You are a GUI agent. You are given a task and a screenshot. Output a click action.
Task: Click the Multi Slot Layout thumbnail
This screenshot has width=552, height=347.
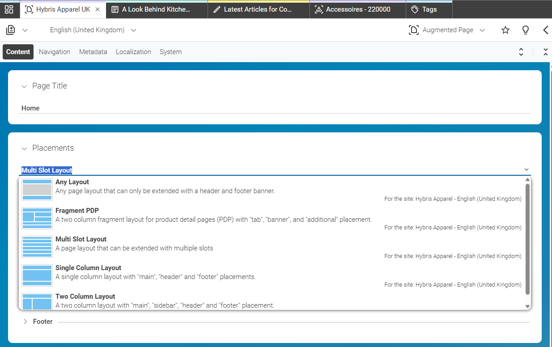(x=37, y=247)
